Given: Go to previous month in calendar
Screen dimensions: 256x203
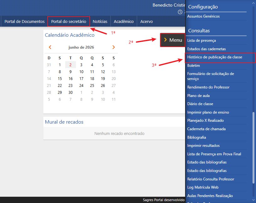Looking at the screenshot, I should [50, 47].
